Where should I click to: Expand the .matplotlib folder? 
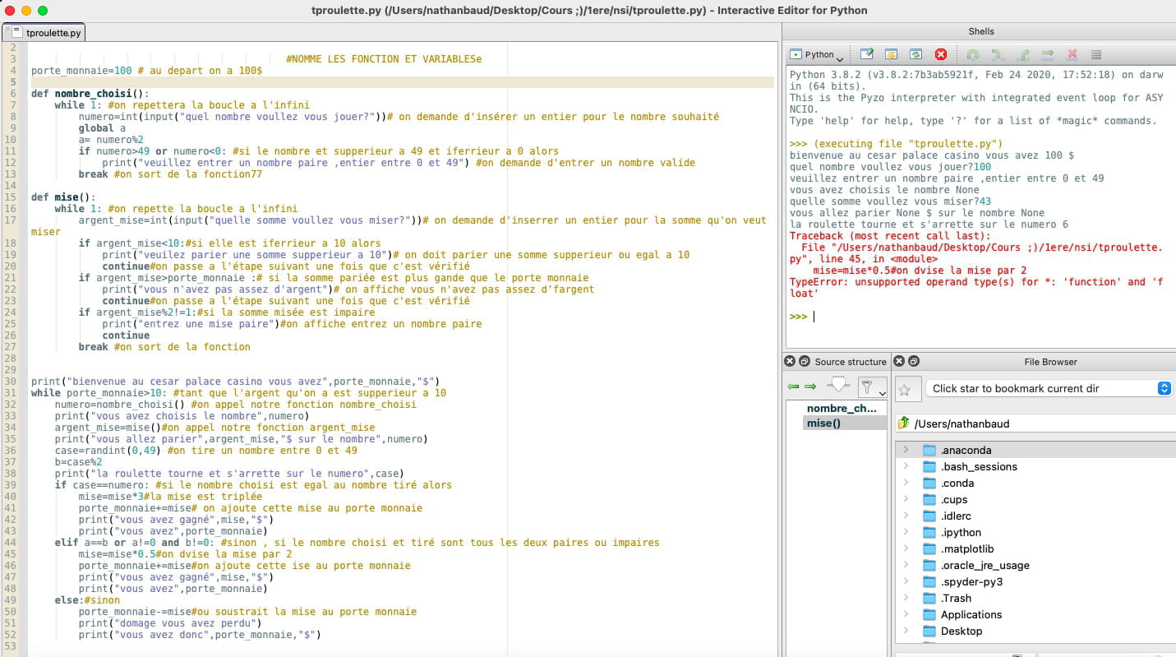point(906,548)
